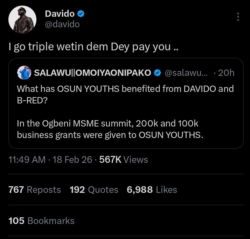This screenshot has height=239, width=250.
Task: Open the three-dot more options menu
Action: point(238,17)
